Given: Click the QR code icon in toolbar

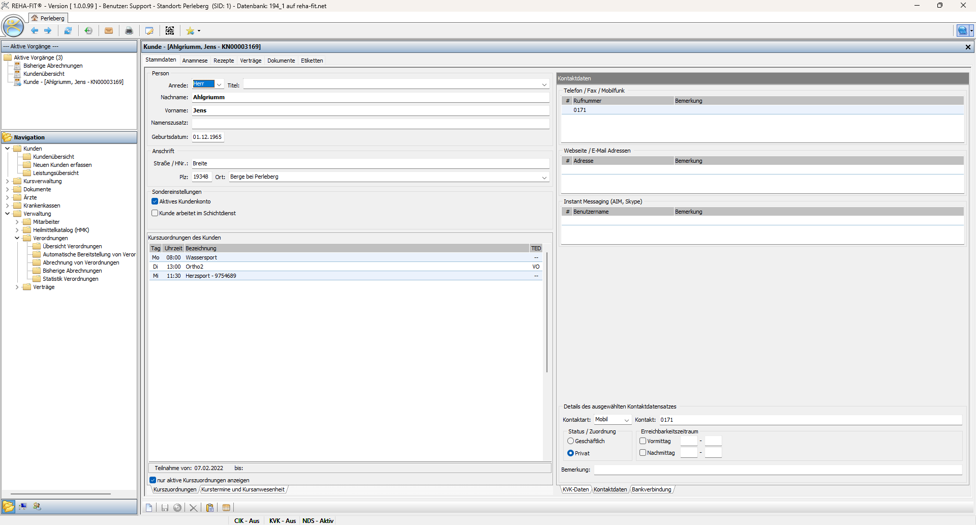Looking at the screenshot, I should tap(170, 31).
